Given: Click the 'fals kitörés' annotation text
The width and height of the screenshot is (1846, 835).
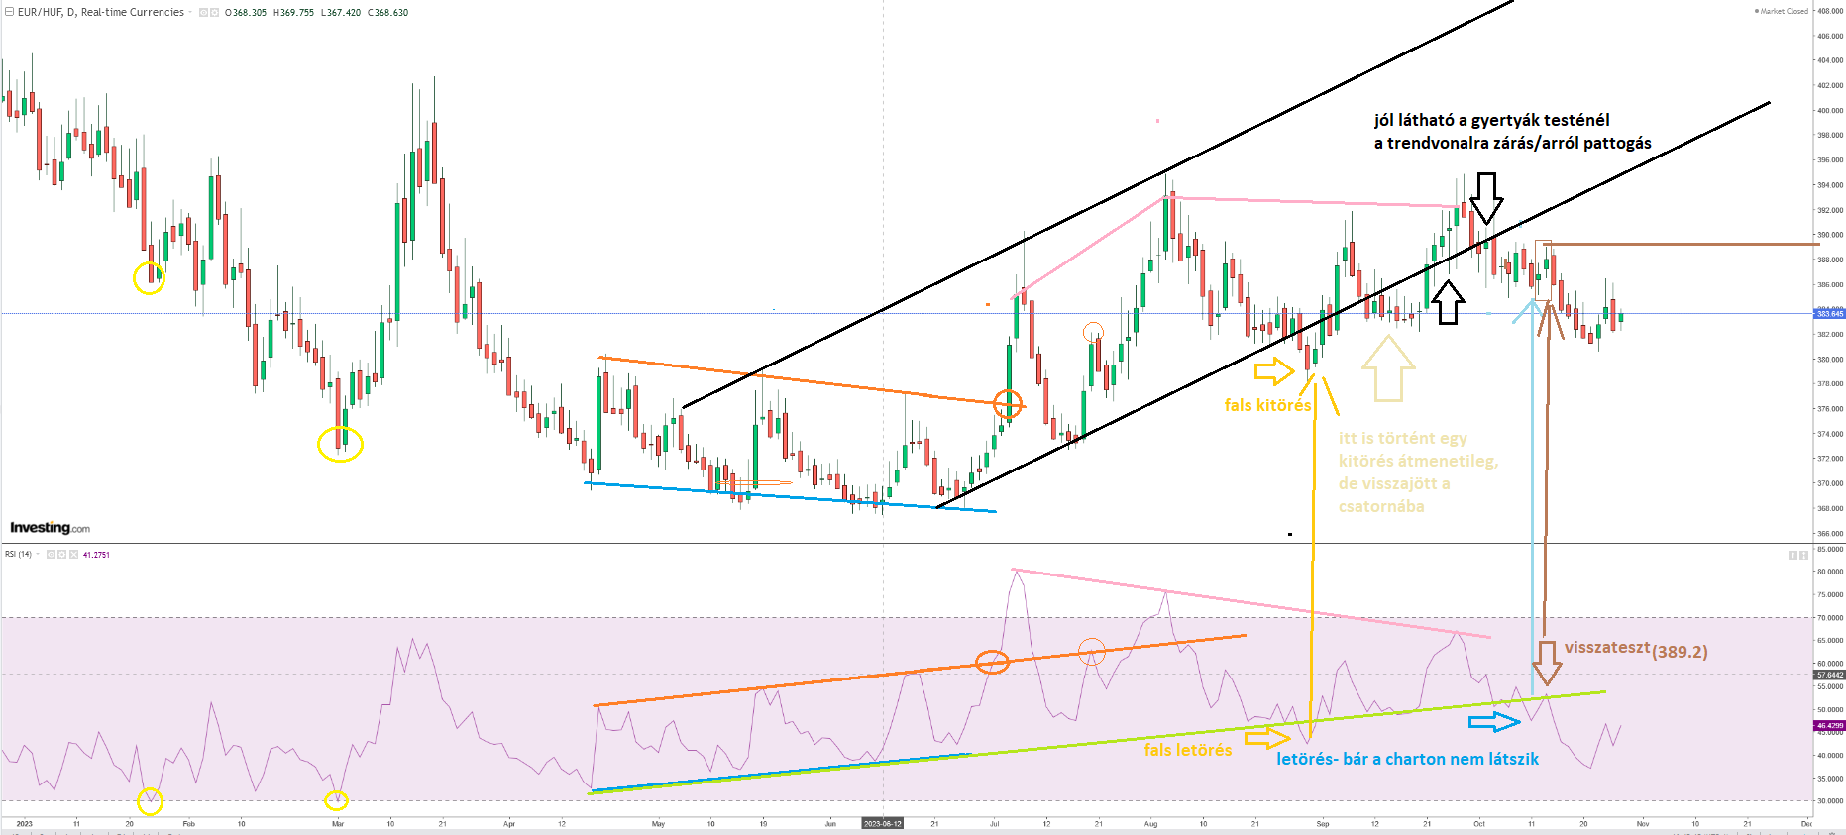Looking at the screenshot, I should pyautogui.click(x=1267, y=405).
